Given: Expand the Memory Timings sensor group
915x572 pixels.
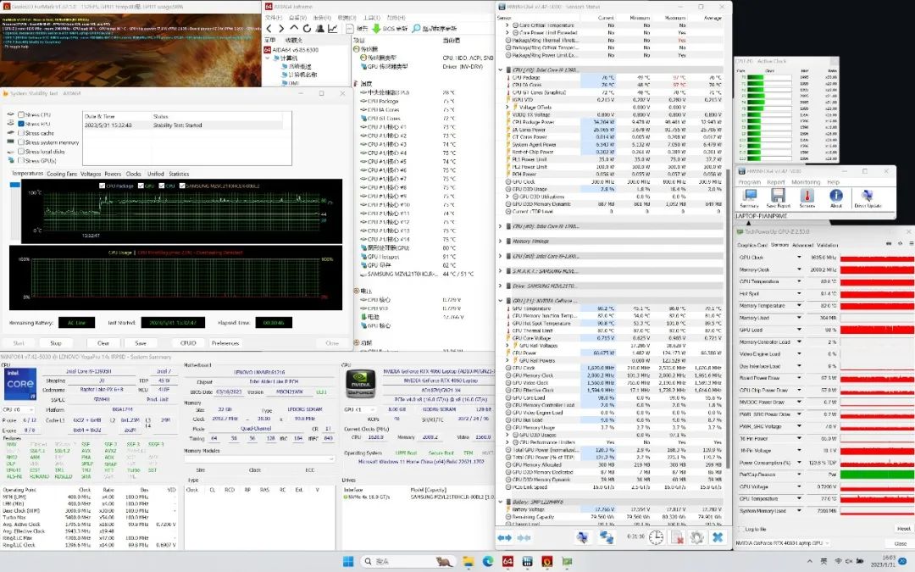Looking at the screenshot, I should [x=502, y=241].
